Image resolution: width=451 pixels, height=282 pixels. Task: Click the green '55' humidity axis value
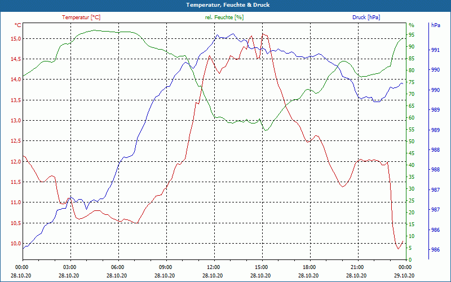412,130
